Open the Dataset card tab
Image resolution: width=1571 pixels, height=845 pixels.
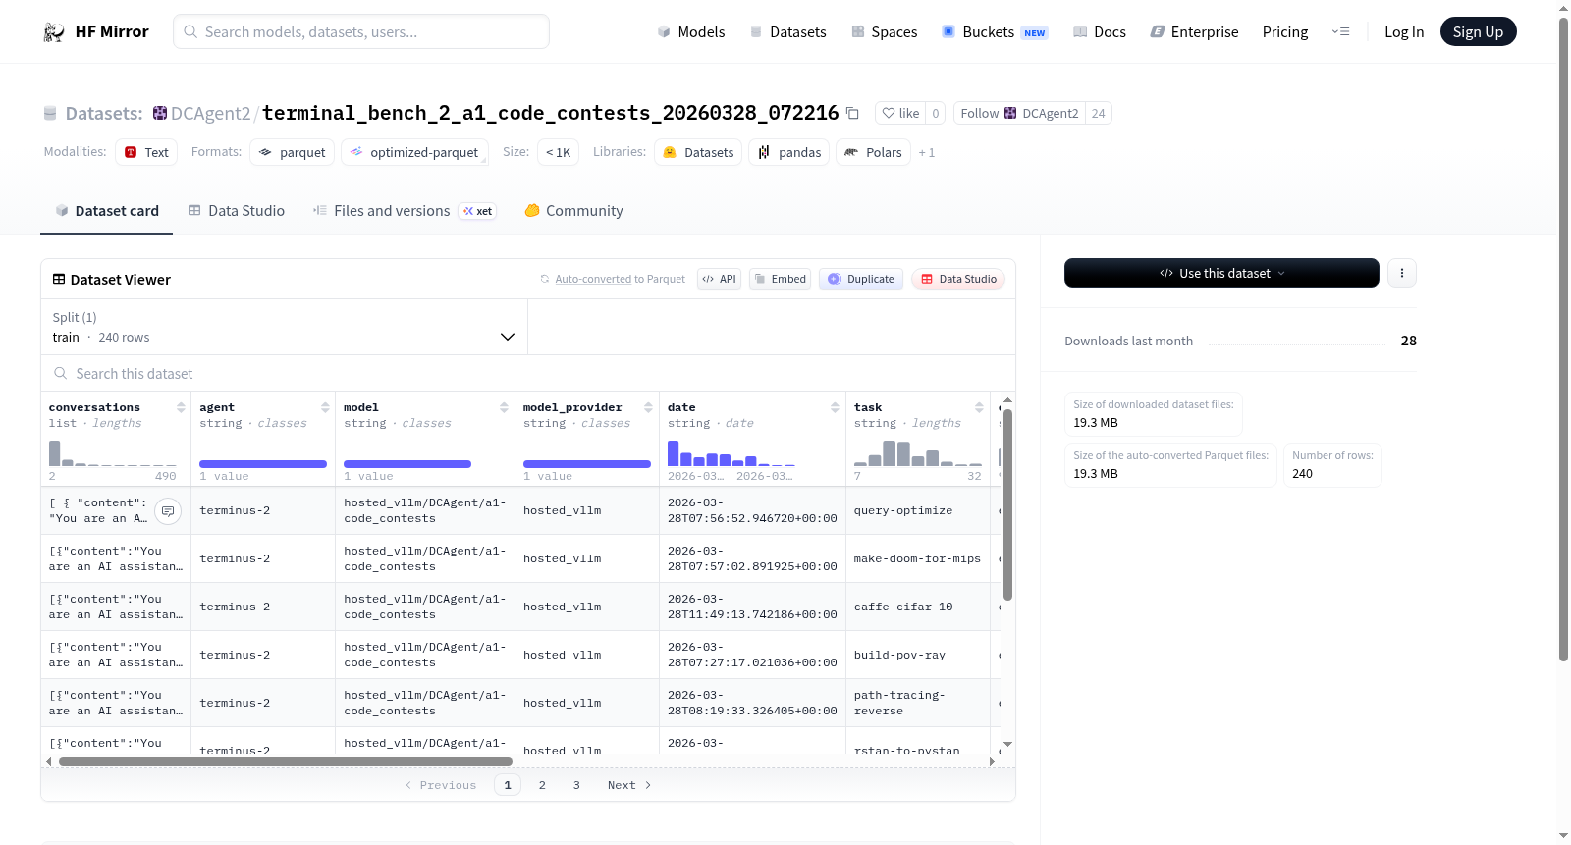[106, 211]
